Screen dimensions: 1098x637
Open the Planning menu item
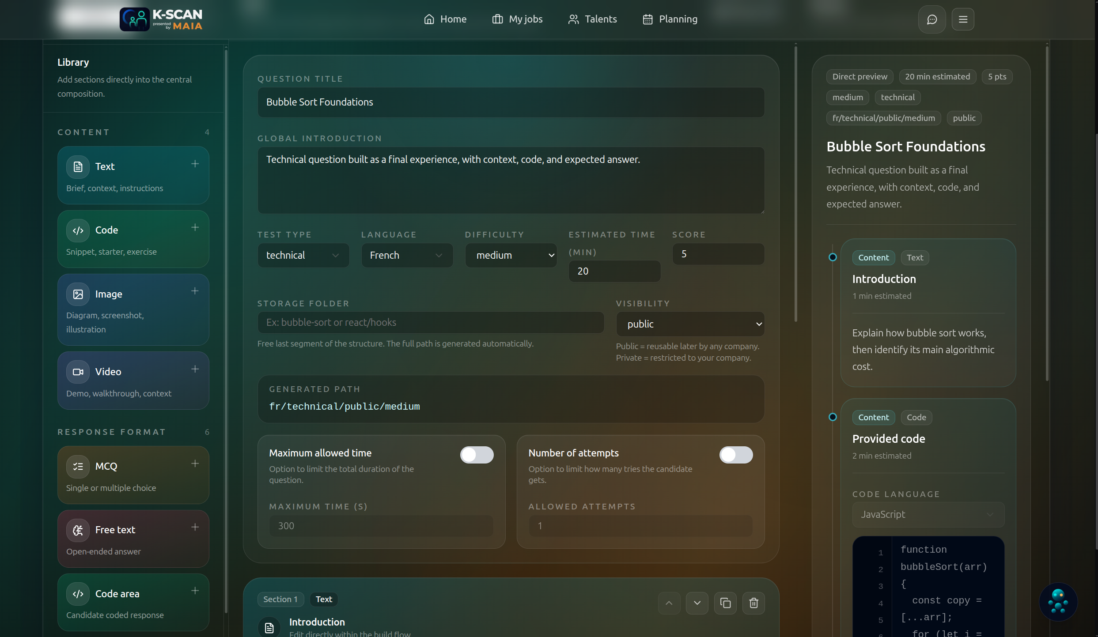tap(670, 19)
